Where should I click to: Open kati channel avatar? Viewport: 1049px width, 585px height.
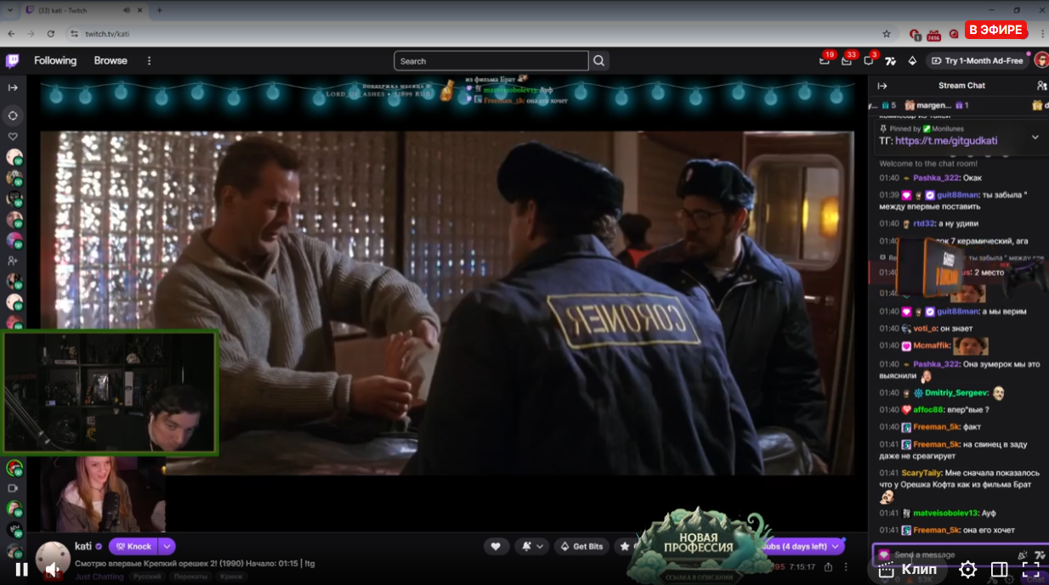click(53, 559)
